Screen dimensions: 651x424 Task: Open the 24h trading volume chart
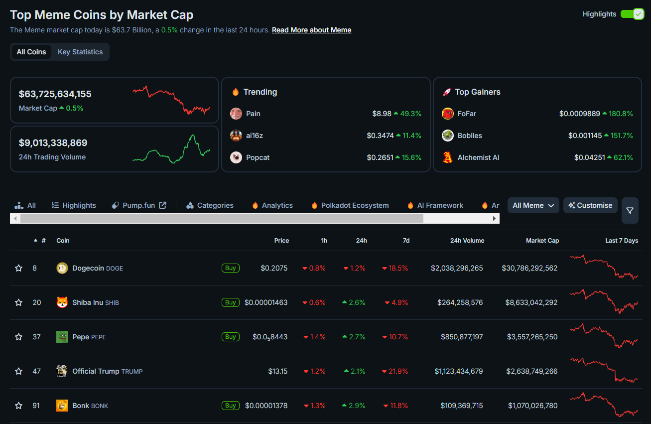(171, 148)
